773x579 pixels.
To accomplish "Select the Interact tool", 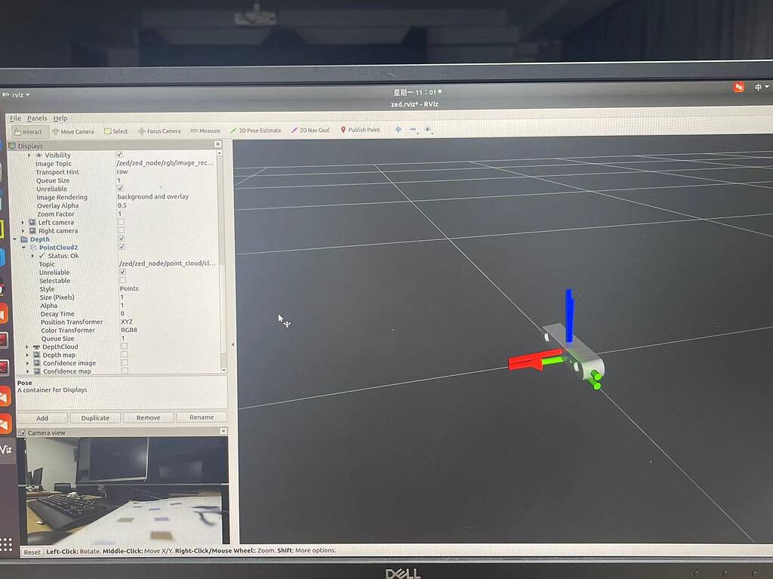I will (29, 131).
